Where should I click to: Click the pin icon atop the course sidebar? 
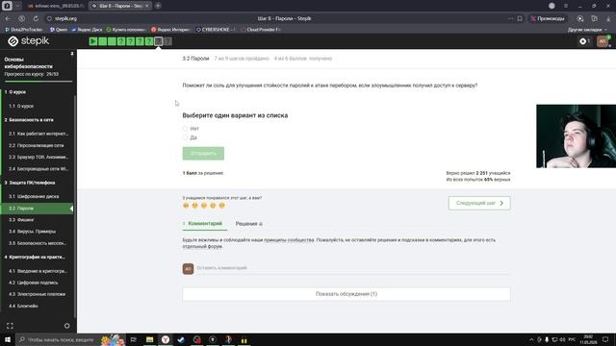pyautogui.click(x=72, y=54)
